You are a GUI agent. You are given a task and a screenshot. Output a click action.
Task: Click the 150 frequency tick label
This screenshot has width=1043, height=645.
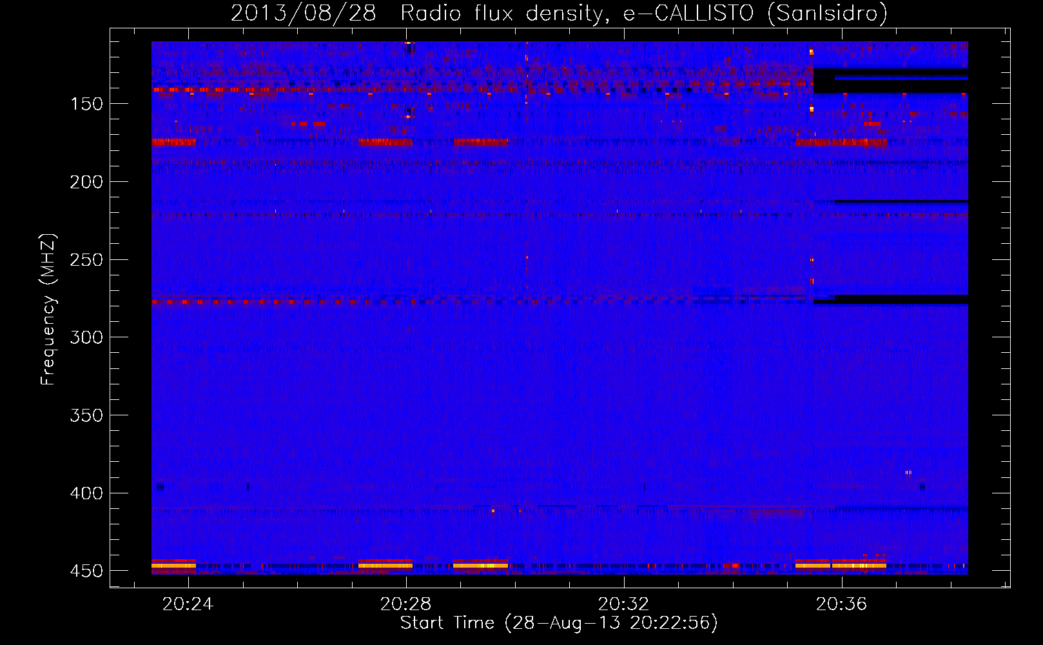tap(86, 104)
